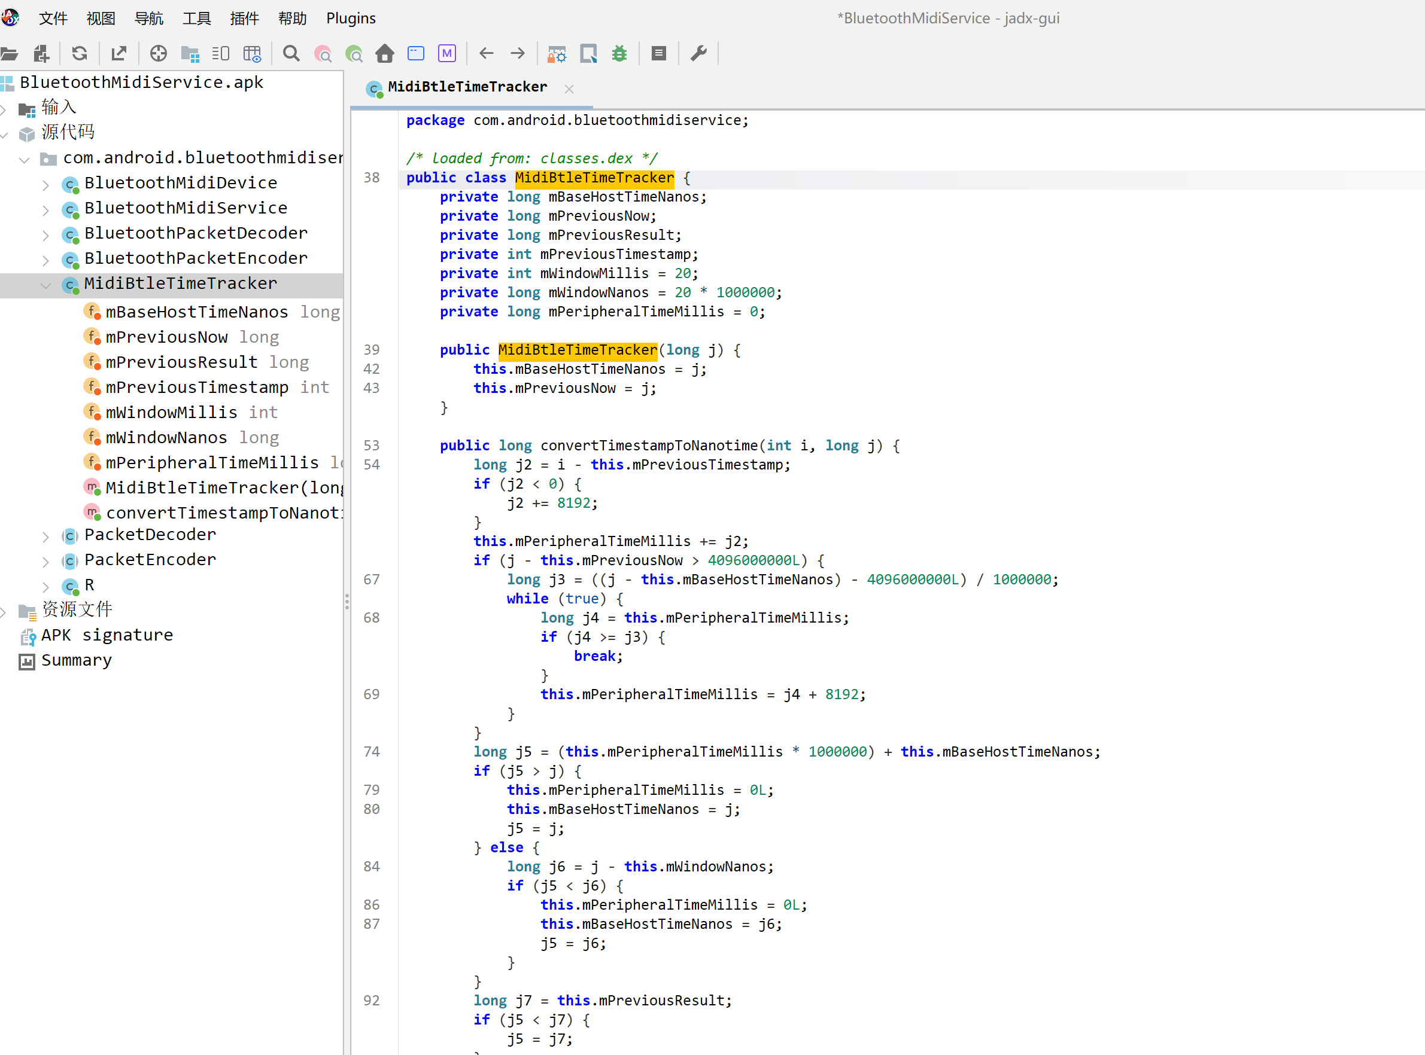The height and width of the screenshot is (1055, 1425).
Task: Open the 导航 menu
Action: pos(148,18)
